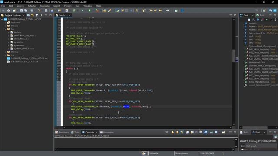Viewport: 278px width, 156px height.
Task: Switch to the Tasks tab
Action: pyautogui.click(x=75, y=132)
